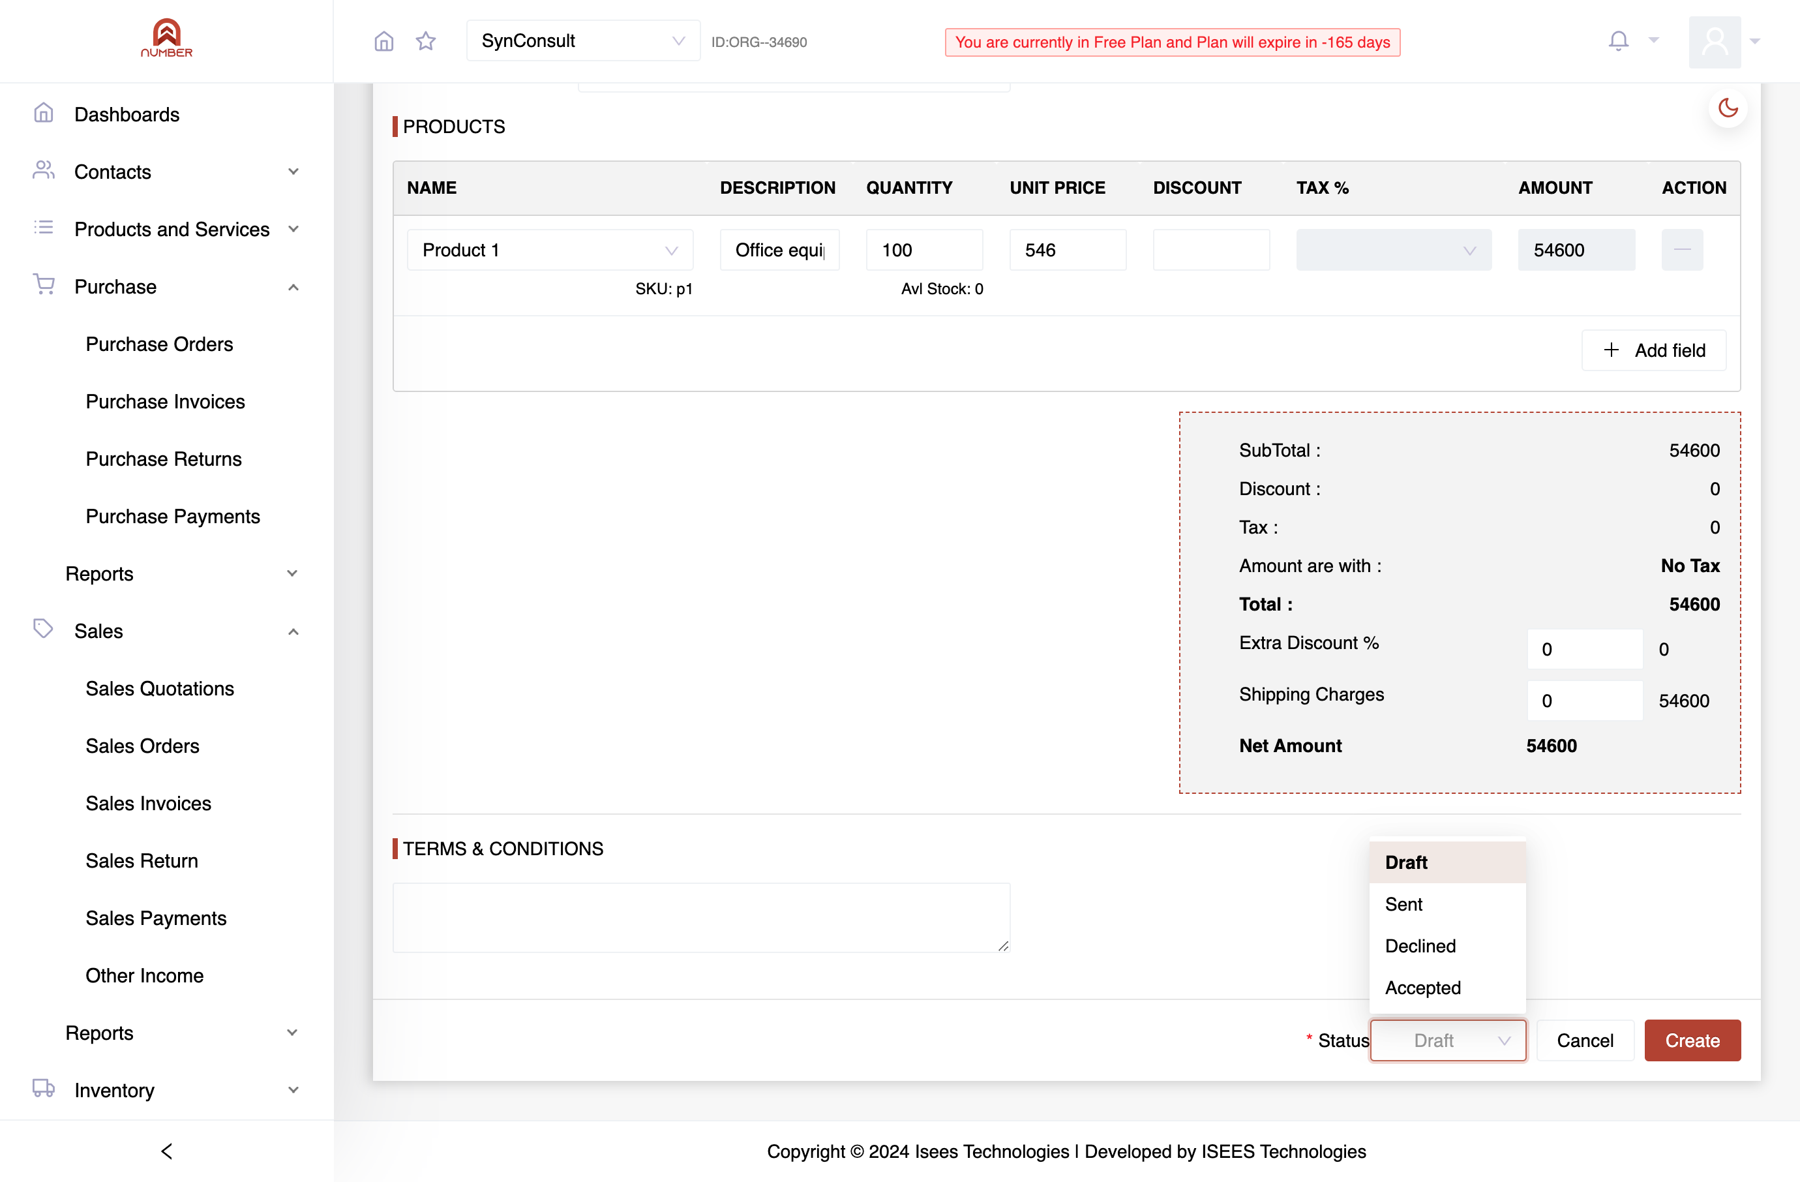The image size is (1800, 1182).
Task: Expand Inventory menu
Action: pos(166,1090)
